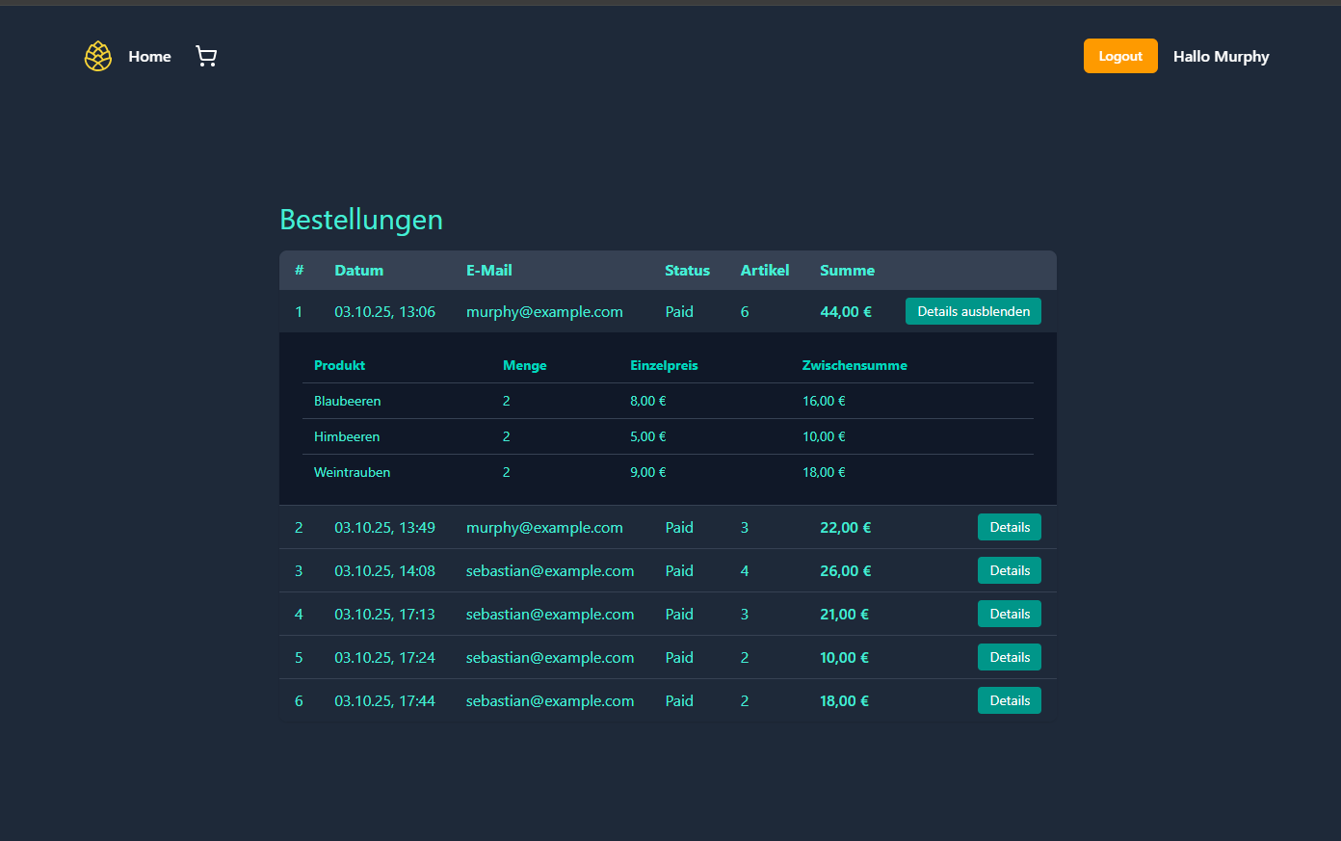The image size is (1341, 841).
Task: Expand Details for order 2
Action: coord(1009,527)
